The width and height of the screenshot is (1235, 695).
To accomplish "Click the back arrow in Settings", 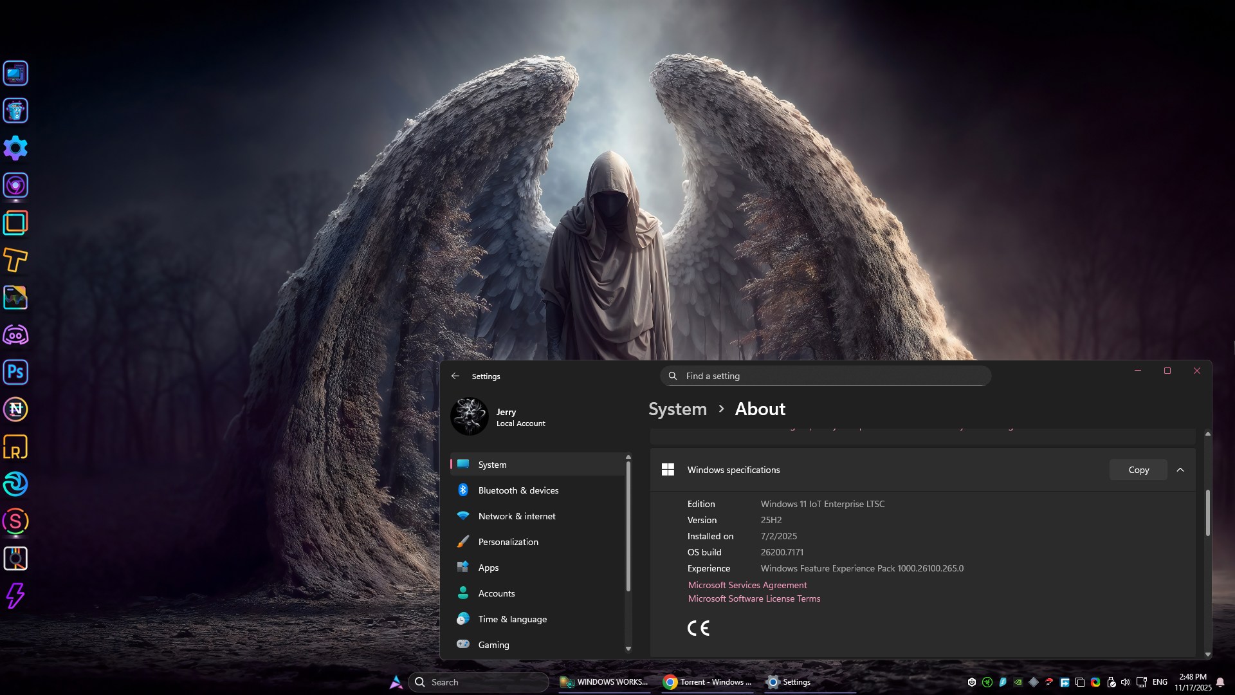I will click(x=455, y=376).
